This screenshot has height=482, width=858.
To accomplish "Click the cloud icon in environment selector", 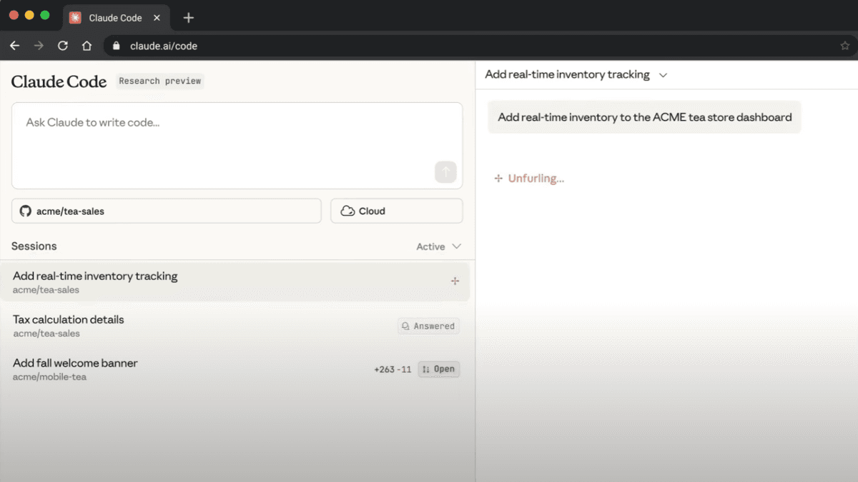I will coord(347,211).
